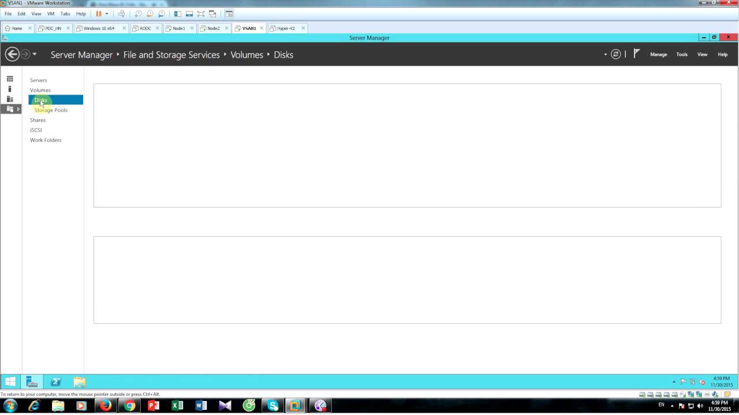Image resolution: width=739 pixels, height=415 pixels.
Task: Toggle the thumbnail bar toolbar icon
Action: (x=189, y=13)
